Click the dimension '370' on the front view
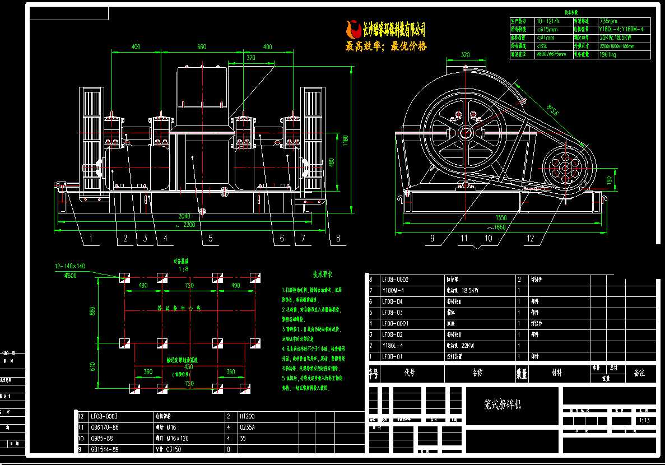 (x=251, y=58)
